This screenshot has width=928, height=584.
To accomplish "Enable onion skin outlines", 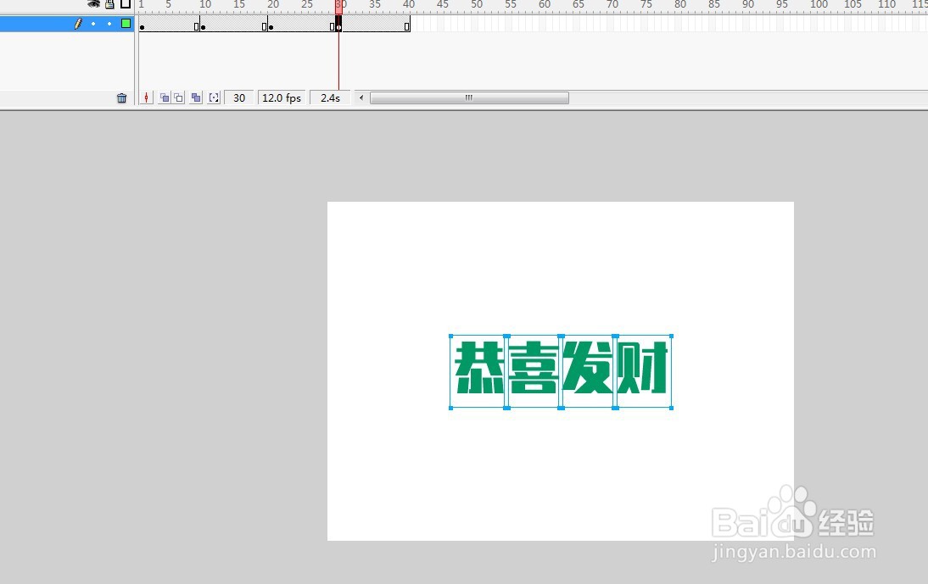I will click(181, 97).
